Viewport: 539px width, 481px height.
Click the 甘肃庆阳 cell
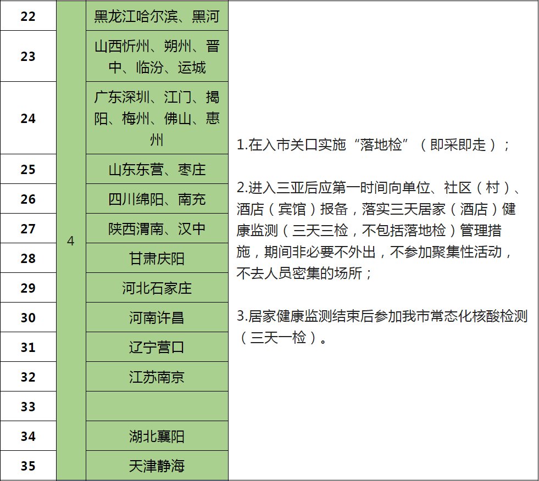coord(157,258)
